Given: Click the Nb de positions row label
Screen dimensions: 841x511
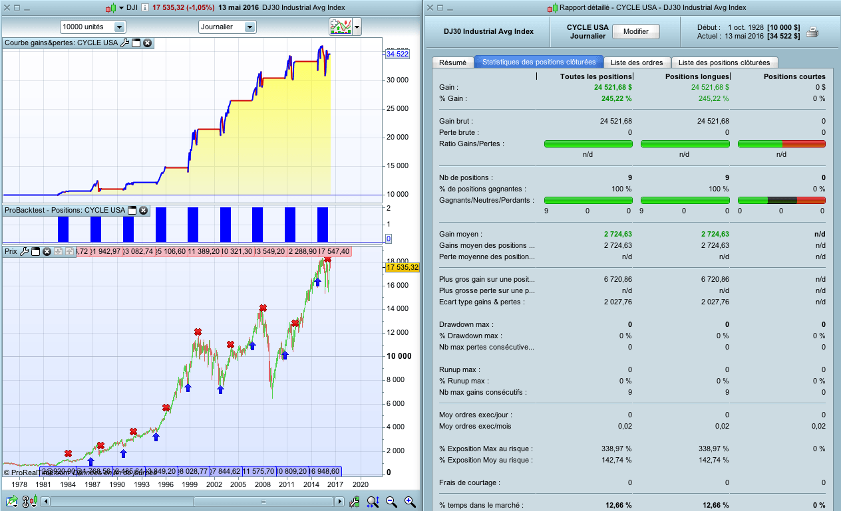Looking at the screenshot, I should point(466,177).
